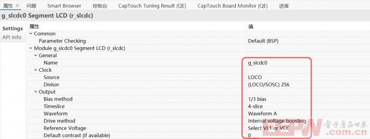The width and height of the screenshot is (370, 139).
Task: Switch to the 进度 tab
Action: pyautogui.click(x=284, y=6)
